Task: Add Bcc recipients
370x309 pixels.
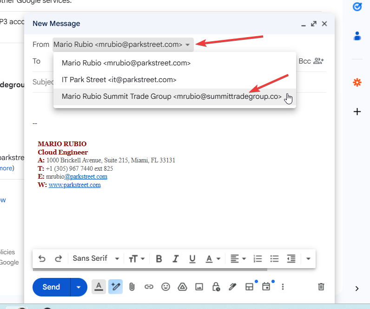Action: tap(304, 61)
